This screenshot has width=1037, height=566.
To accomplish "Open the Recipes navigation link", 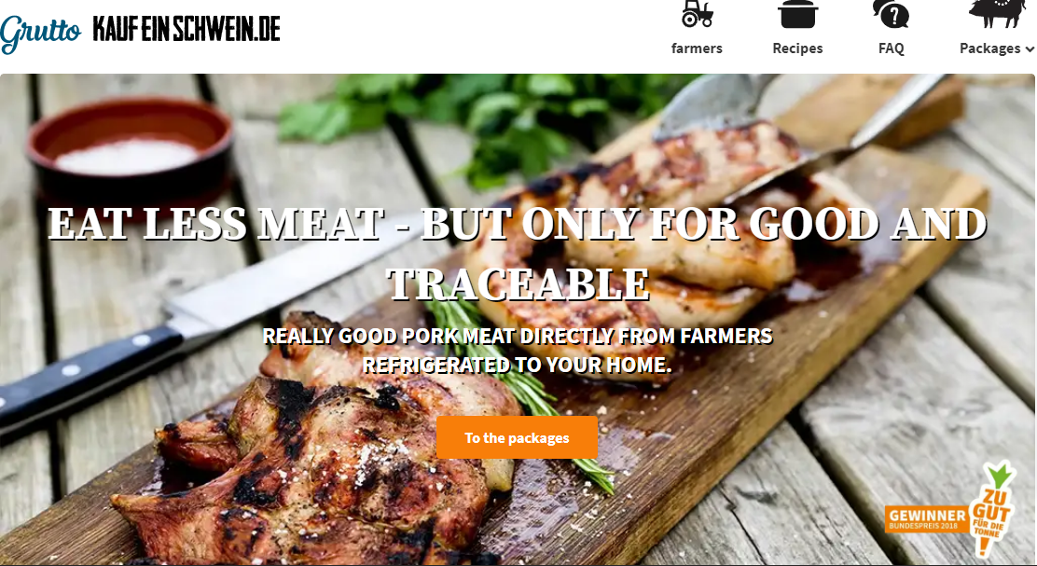I will click(797, 48).
